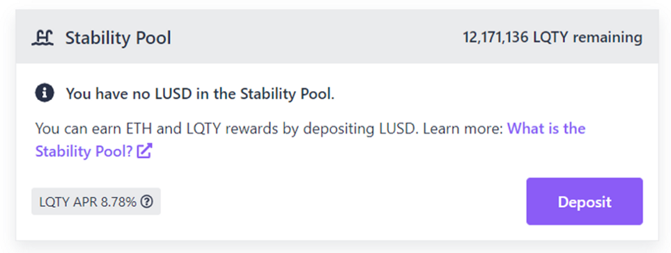Click 'You have no LUSD' bold message
The width and height of the screenshot is (671, 253).
coord(200,94)
